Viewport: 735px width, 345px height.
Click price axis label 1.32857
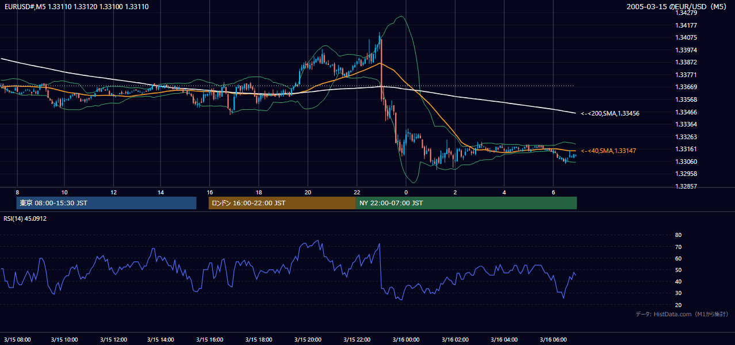click(687, 186)
